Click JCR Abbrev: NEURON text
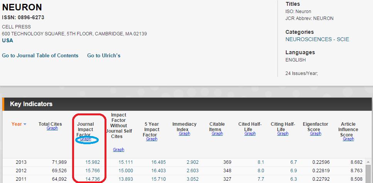The height and width of the screenshot is (183, 373). click(309, 18)
